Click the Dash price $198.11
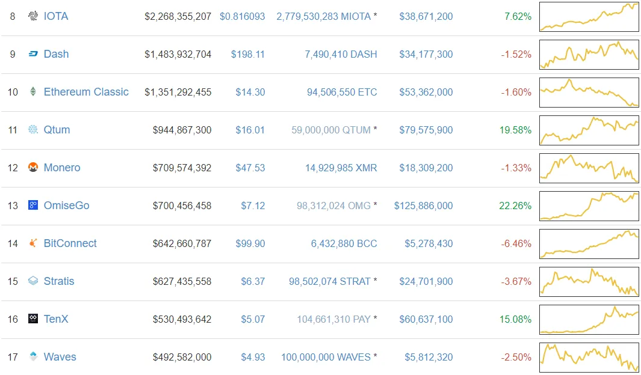 point(248,54)
